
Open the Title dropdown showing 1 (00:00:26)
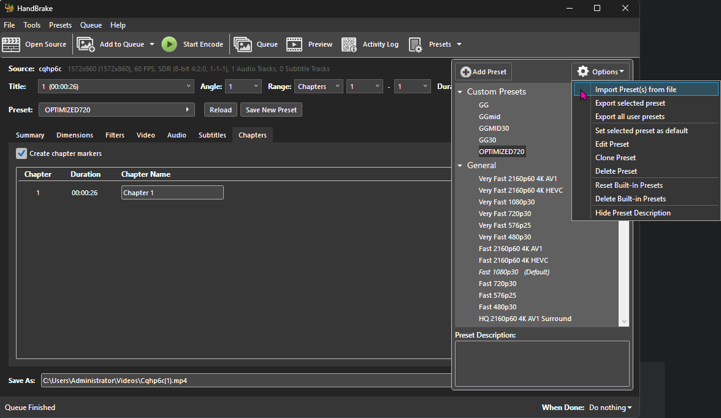(x=116, y=86)
